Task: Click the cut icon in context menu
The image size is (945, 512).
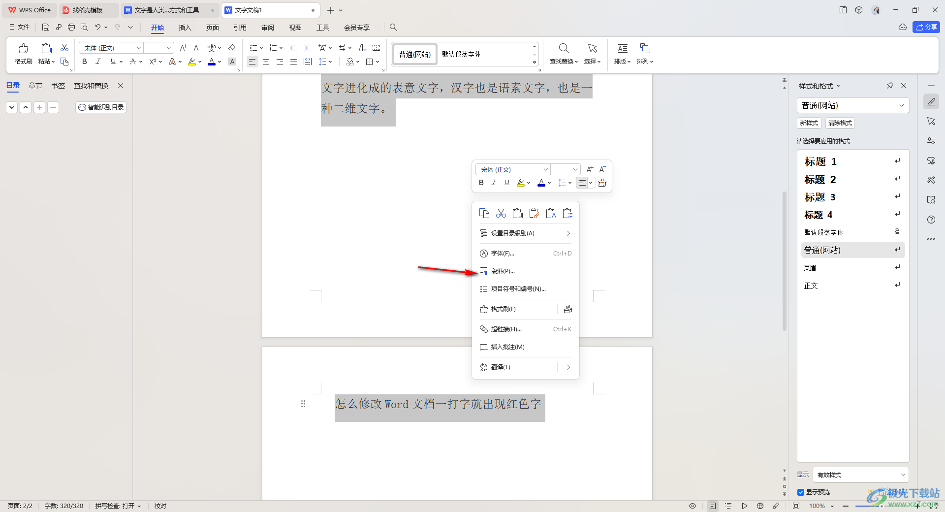Action: pos(501,213)
